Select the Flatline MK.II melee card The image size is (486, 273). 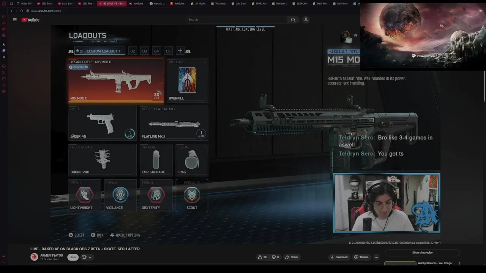tap(174, 123)
